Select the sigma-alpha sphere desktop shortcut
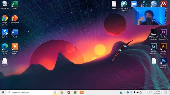 (154, 4)
